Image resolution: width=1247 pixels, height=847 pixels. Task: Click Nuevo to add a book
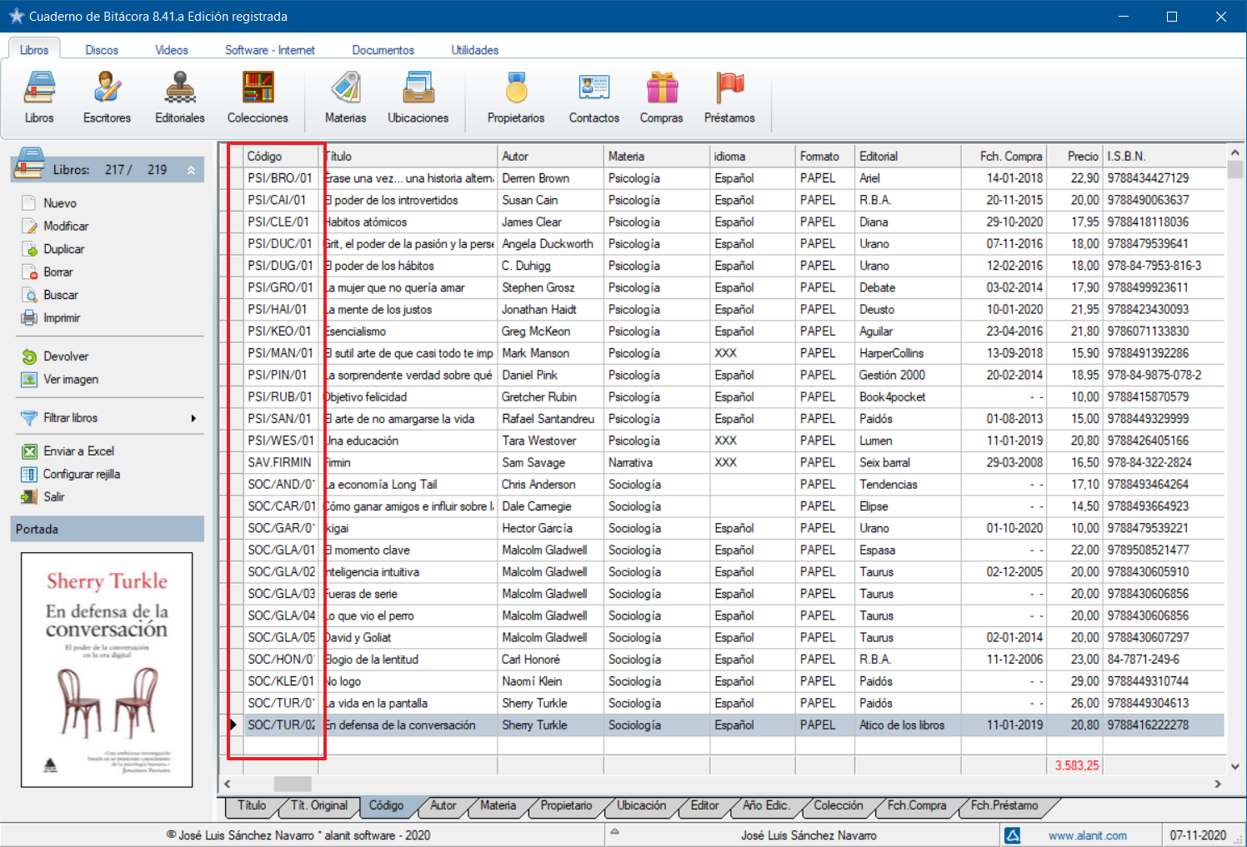(x=59, y=203)
